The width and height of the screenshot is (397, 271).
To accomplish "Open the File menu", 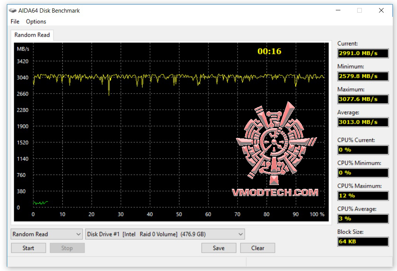I will 15,21.
